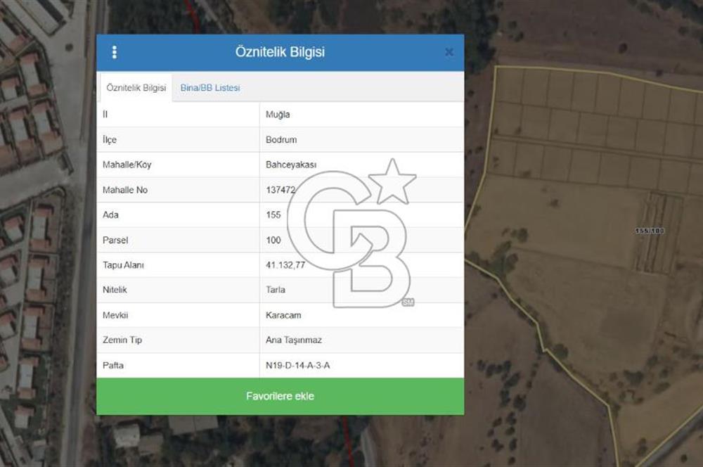Select the Öznitelik Bilgisi tab
The height and width of the screenshot is (467, 703).
[x=136, y=88]
